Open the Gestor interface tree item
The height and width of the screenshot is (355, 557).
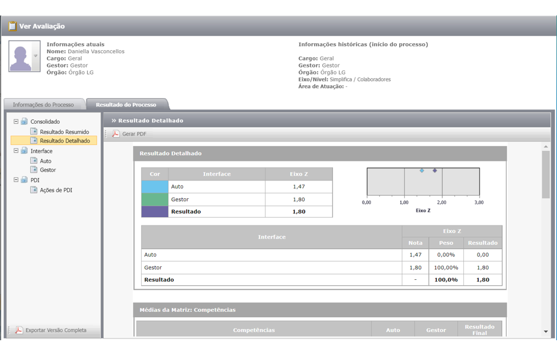(x=48, y=170)
